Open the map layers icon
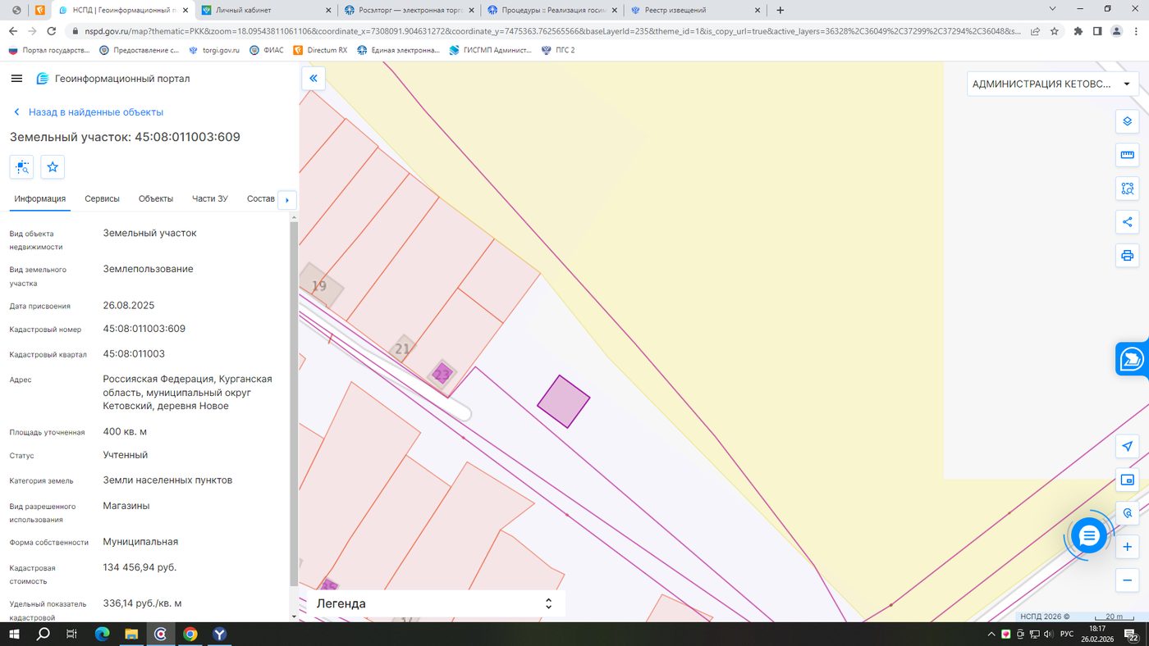The image size is (1149, 646). click(1127, 121)
